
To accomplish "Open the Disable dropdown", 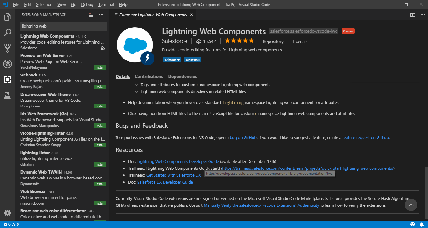I will (172, 60).
